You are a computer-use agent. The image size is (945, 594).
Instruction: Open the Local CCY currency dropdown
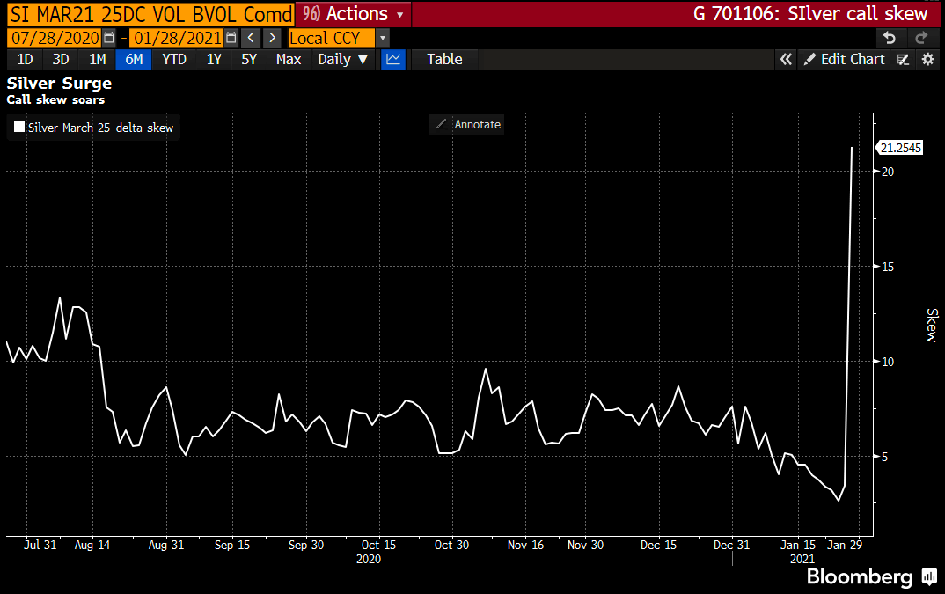(x=338, y=38)
